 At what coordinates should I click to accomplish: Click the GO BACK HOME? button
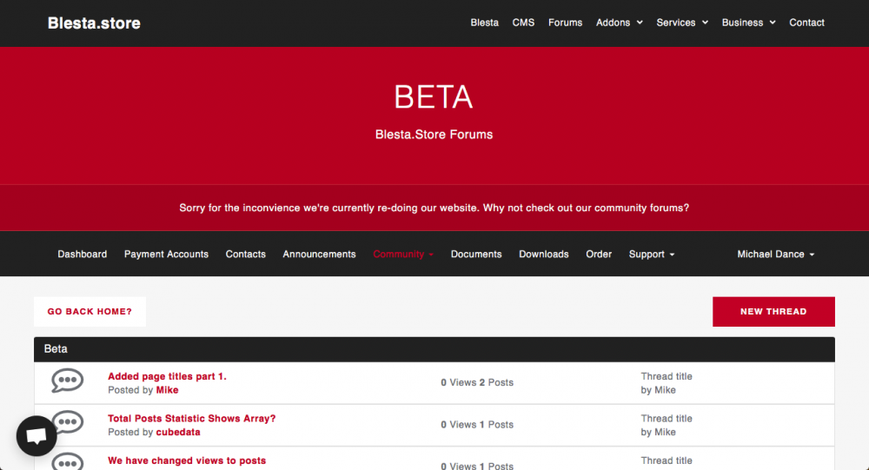pos(90,312)
